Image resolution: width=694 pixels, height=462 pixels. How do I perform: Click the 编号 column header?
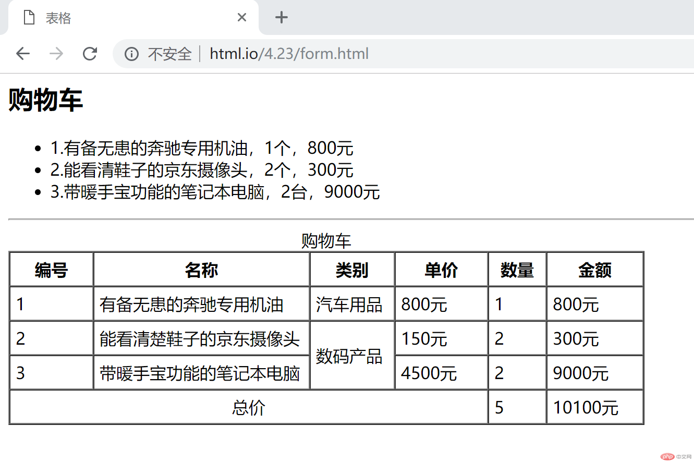click(52, 270)
